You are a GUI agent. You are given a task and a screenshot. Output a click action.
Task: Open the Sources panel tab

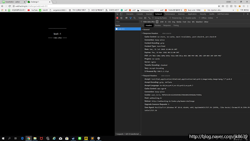[x=149, y=14]
